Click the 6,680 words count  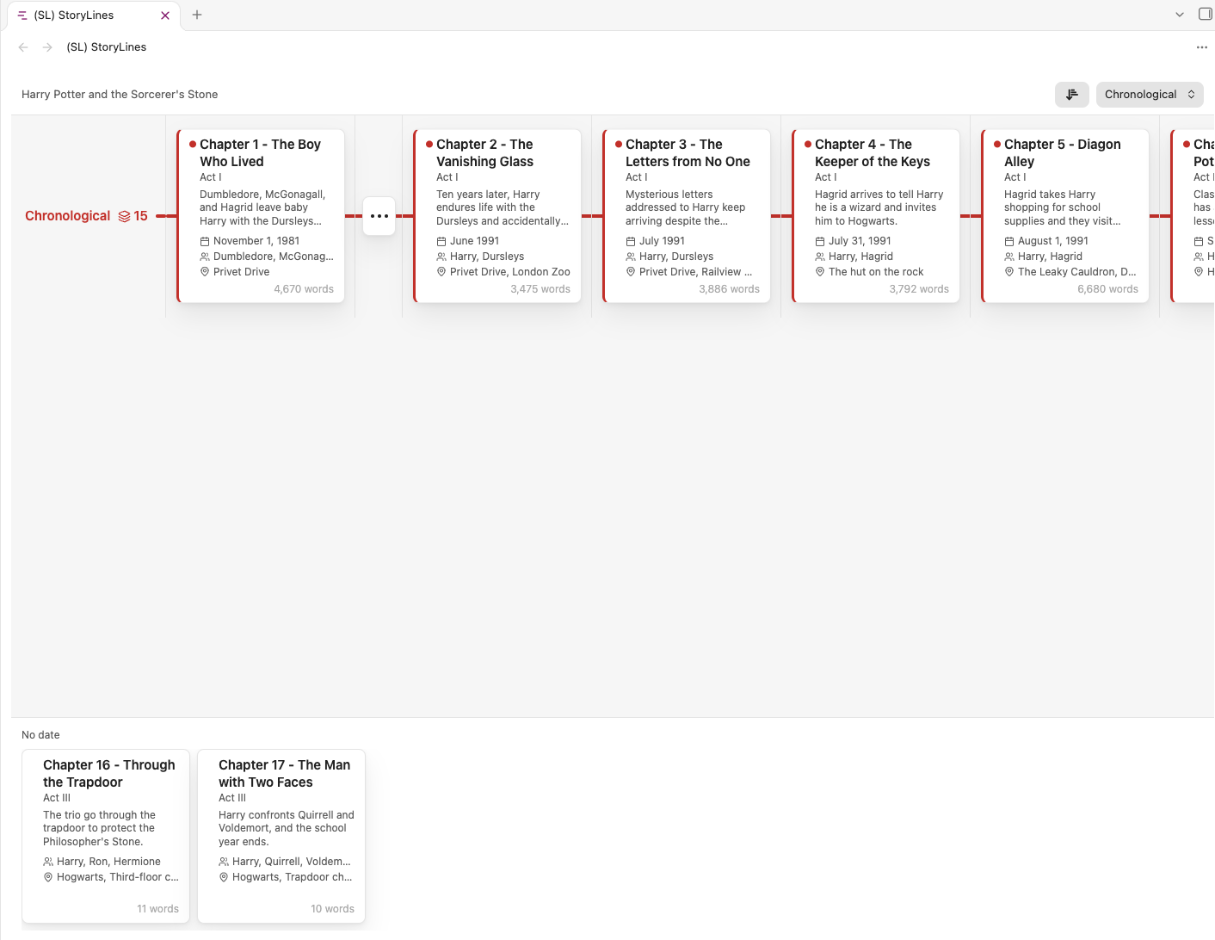1107,289
